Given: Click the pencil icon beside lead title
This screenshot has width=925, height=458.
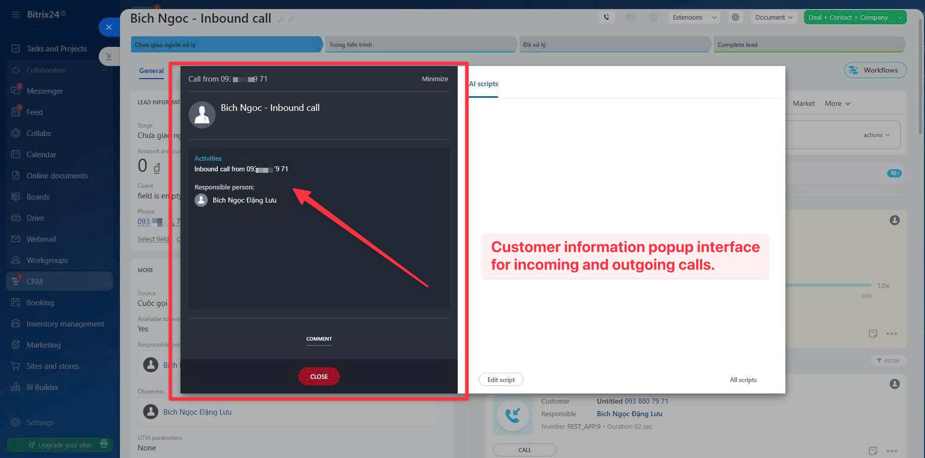Looking at the screenshot, I should (281, 20).
